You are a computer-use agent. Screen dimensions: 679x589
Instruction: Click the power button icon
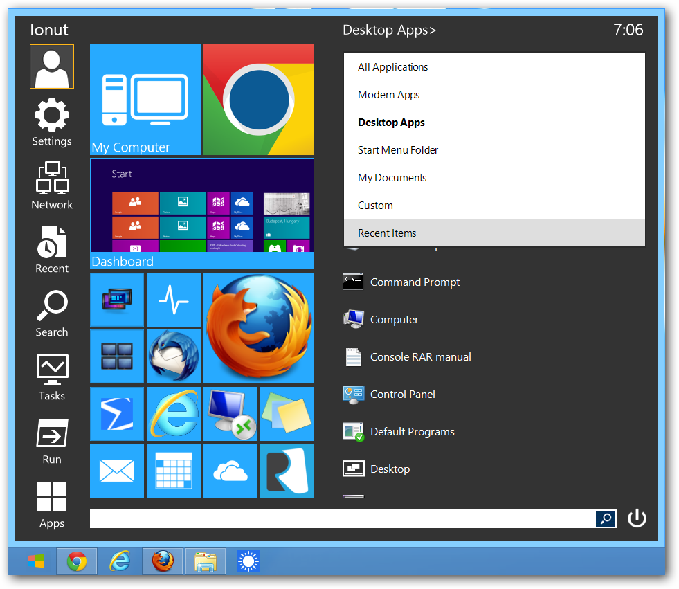(x=637, y=518)
